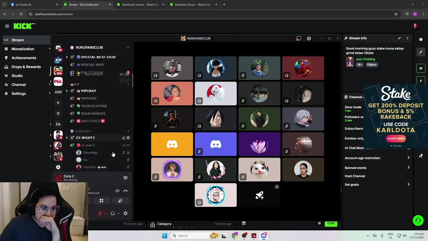The image size is (428, 241).
Task: Click the start an activity button
Action: (101, 200)
